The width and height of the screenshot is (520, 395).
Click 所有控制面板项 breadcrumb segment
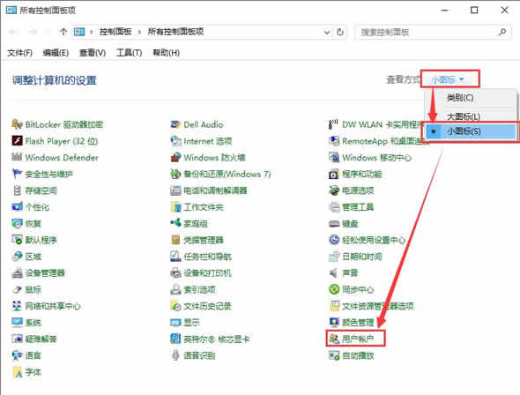point(175,32)
